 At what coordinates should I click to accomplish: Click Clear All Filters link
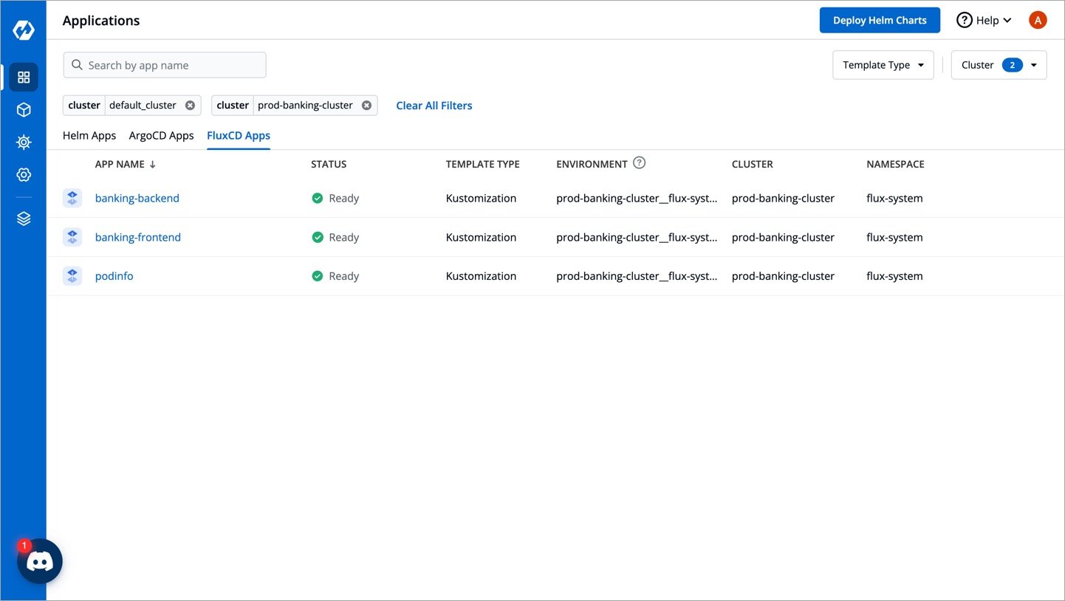[434, 106]
